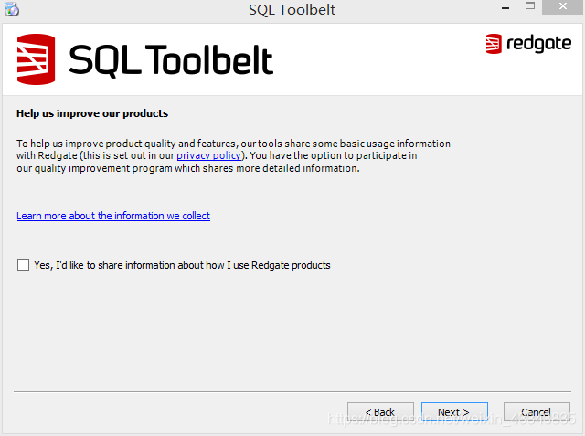Screen dimensions: 585x436
Task: Click the 'Help us improve our products' heading
Action: coord(92,113)
